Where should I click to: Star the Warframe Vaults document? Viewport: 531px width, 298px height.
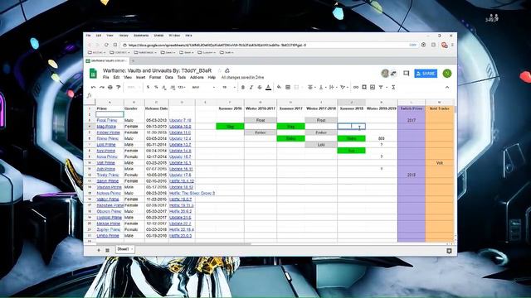click(x=219, y=70)
